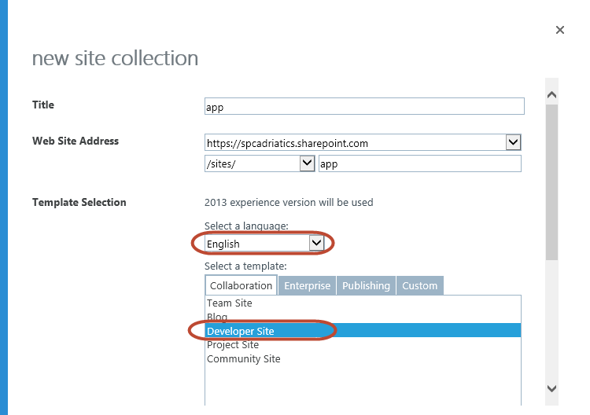Screen dimensions: 590x415
Task: Open the English language dropdown
Action: coord(264,244)
